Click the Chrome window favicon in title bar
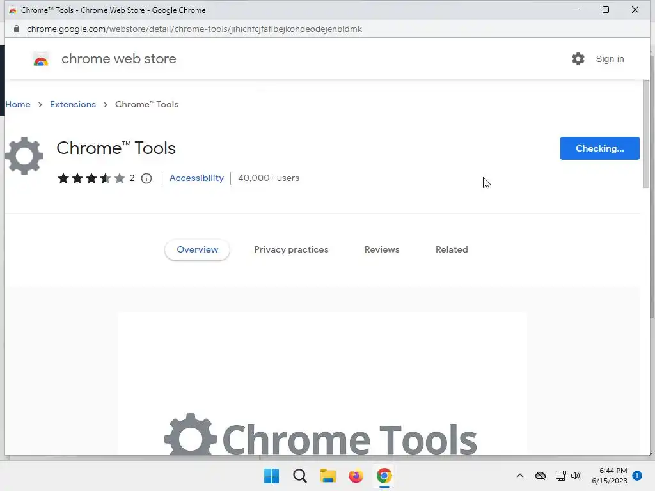Viewport: 655px width, 491px height. pyautogui.click(x=13, y=10)
